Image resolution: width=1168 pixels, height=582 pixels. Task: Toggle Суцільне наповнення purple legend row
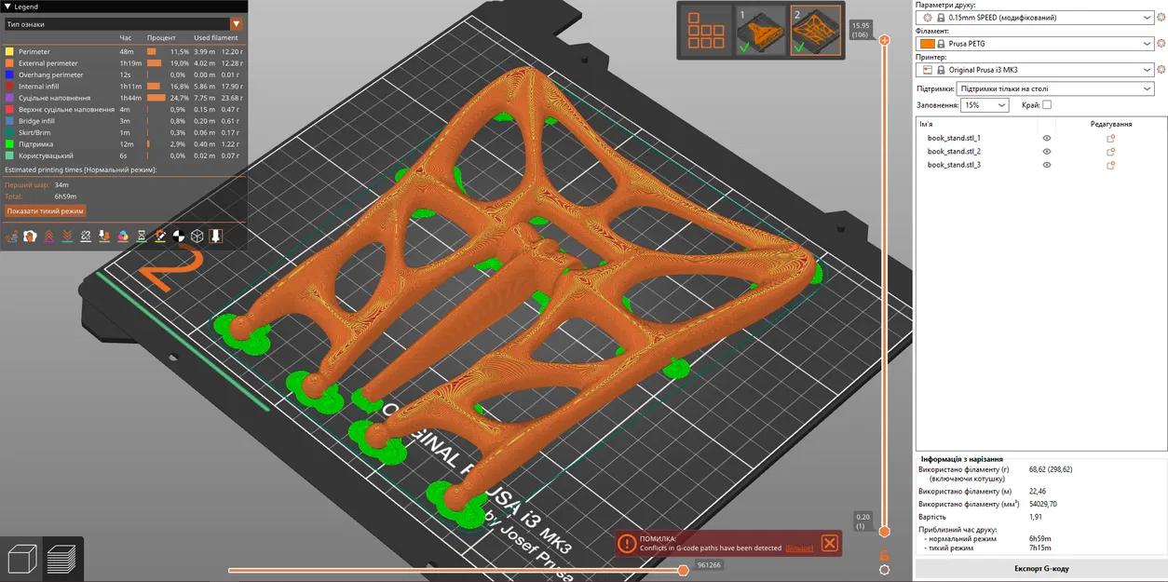(124, 98)
